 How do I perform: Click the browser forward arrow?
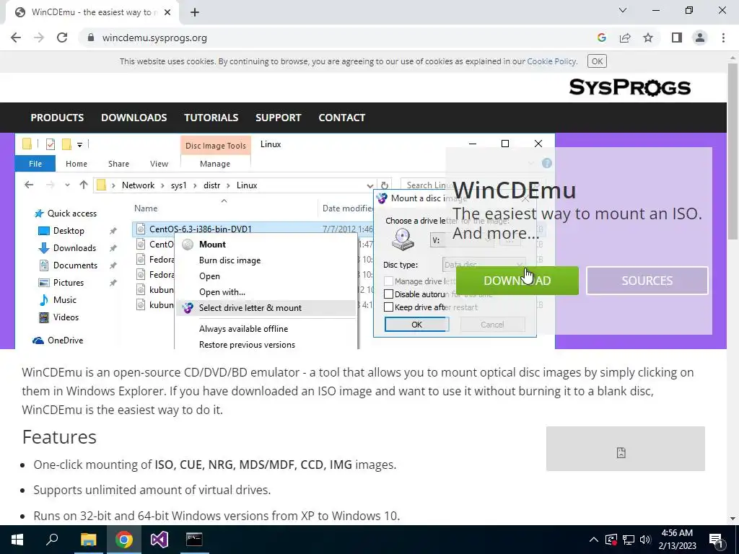coord(39,38)
